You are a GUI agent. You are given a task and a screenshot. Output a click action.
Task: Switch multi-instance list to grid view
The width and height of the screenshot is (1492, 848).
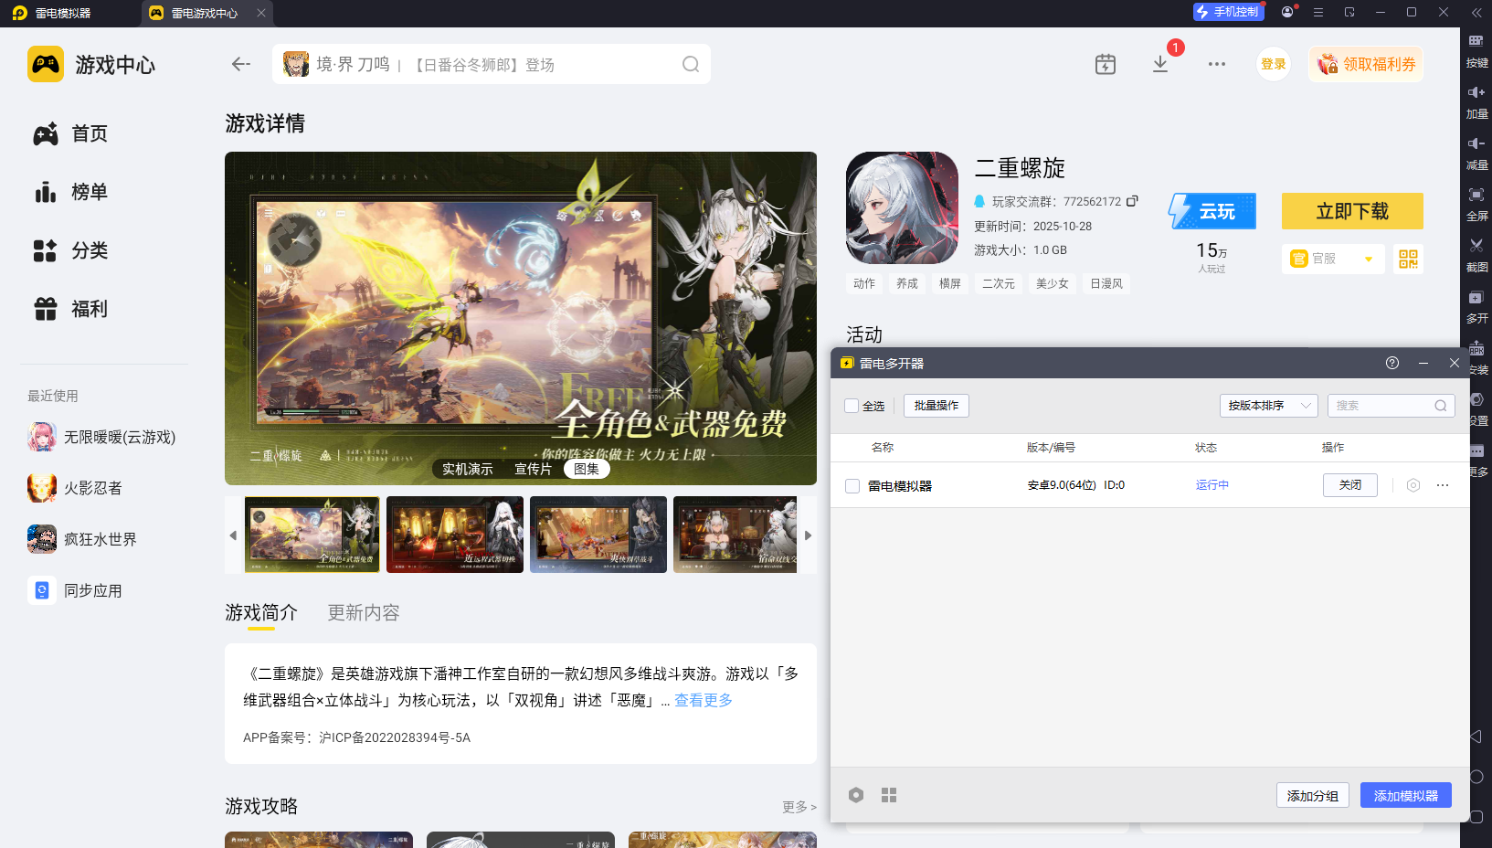[889, 795]
